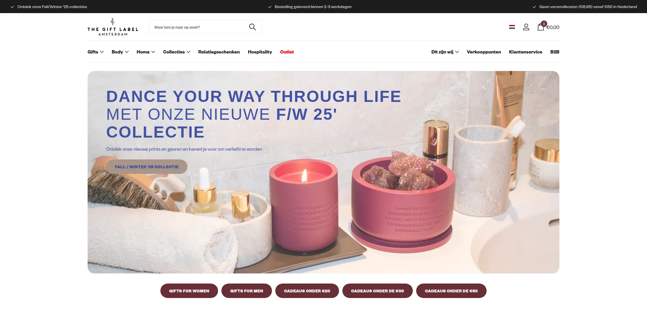Image resolution: width=647 pixels, height=334 pixels.
Task: Open the Verkooppunten link
Action: point(484,52)
